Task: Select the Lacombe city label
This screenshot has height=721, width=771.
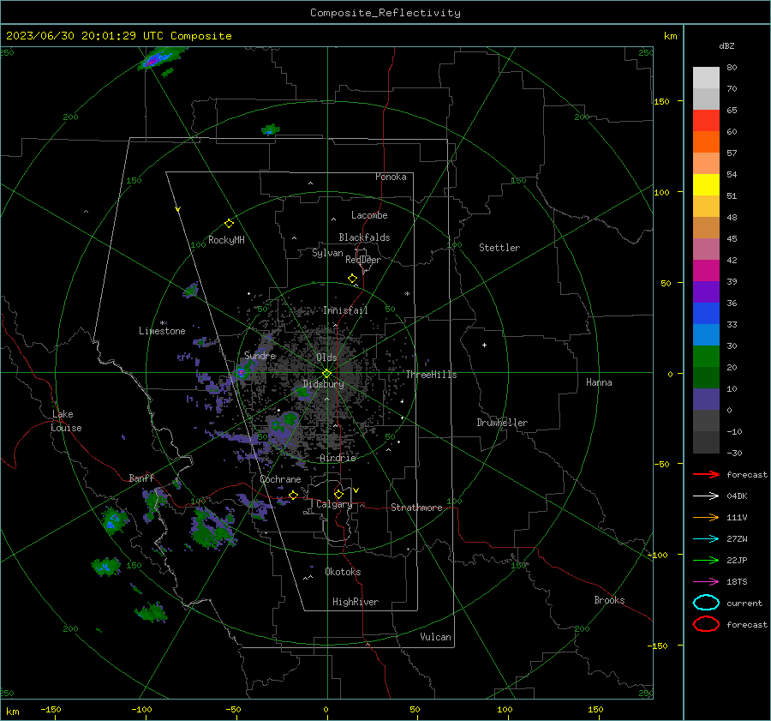Action: tap(369, 215)
